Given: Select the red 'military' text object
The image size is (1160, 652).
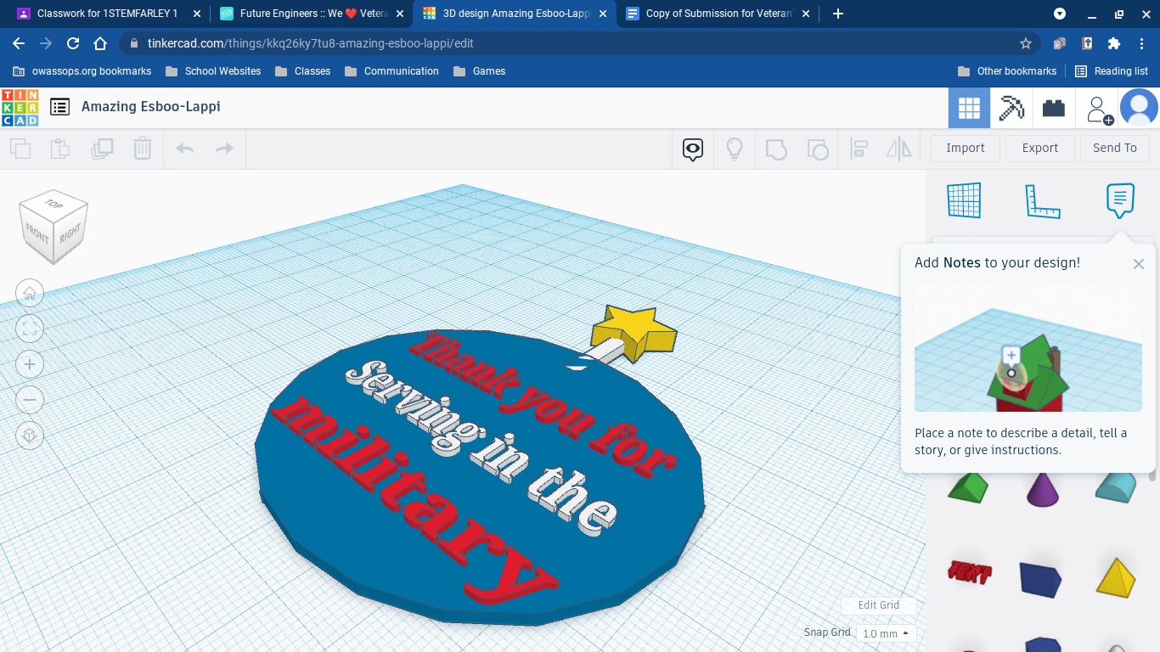Looking at the screenshot, I should pos(416,501).
